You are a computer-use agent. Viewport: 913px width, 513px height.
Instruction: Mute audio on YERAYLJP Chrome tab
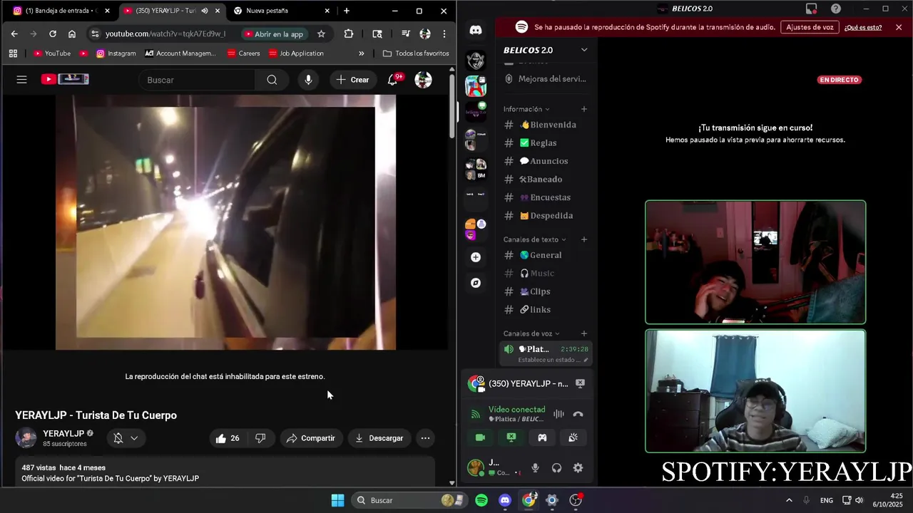[x=205, y=11]
